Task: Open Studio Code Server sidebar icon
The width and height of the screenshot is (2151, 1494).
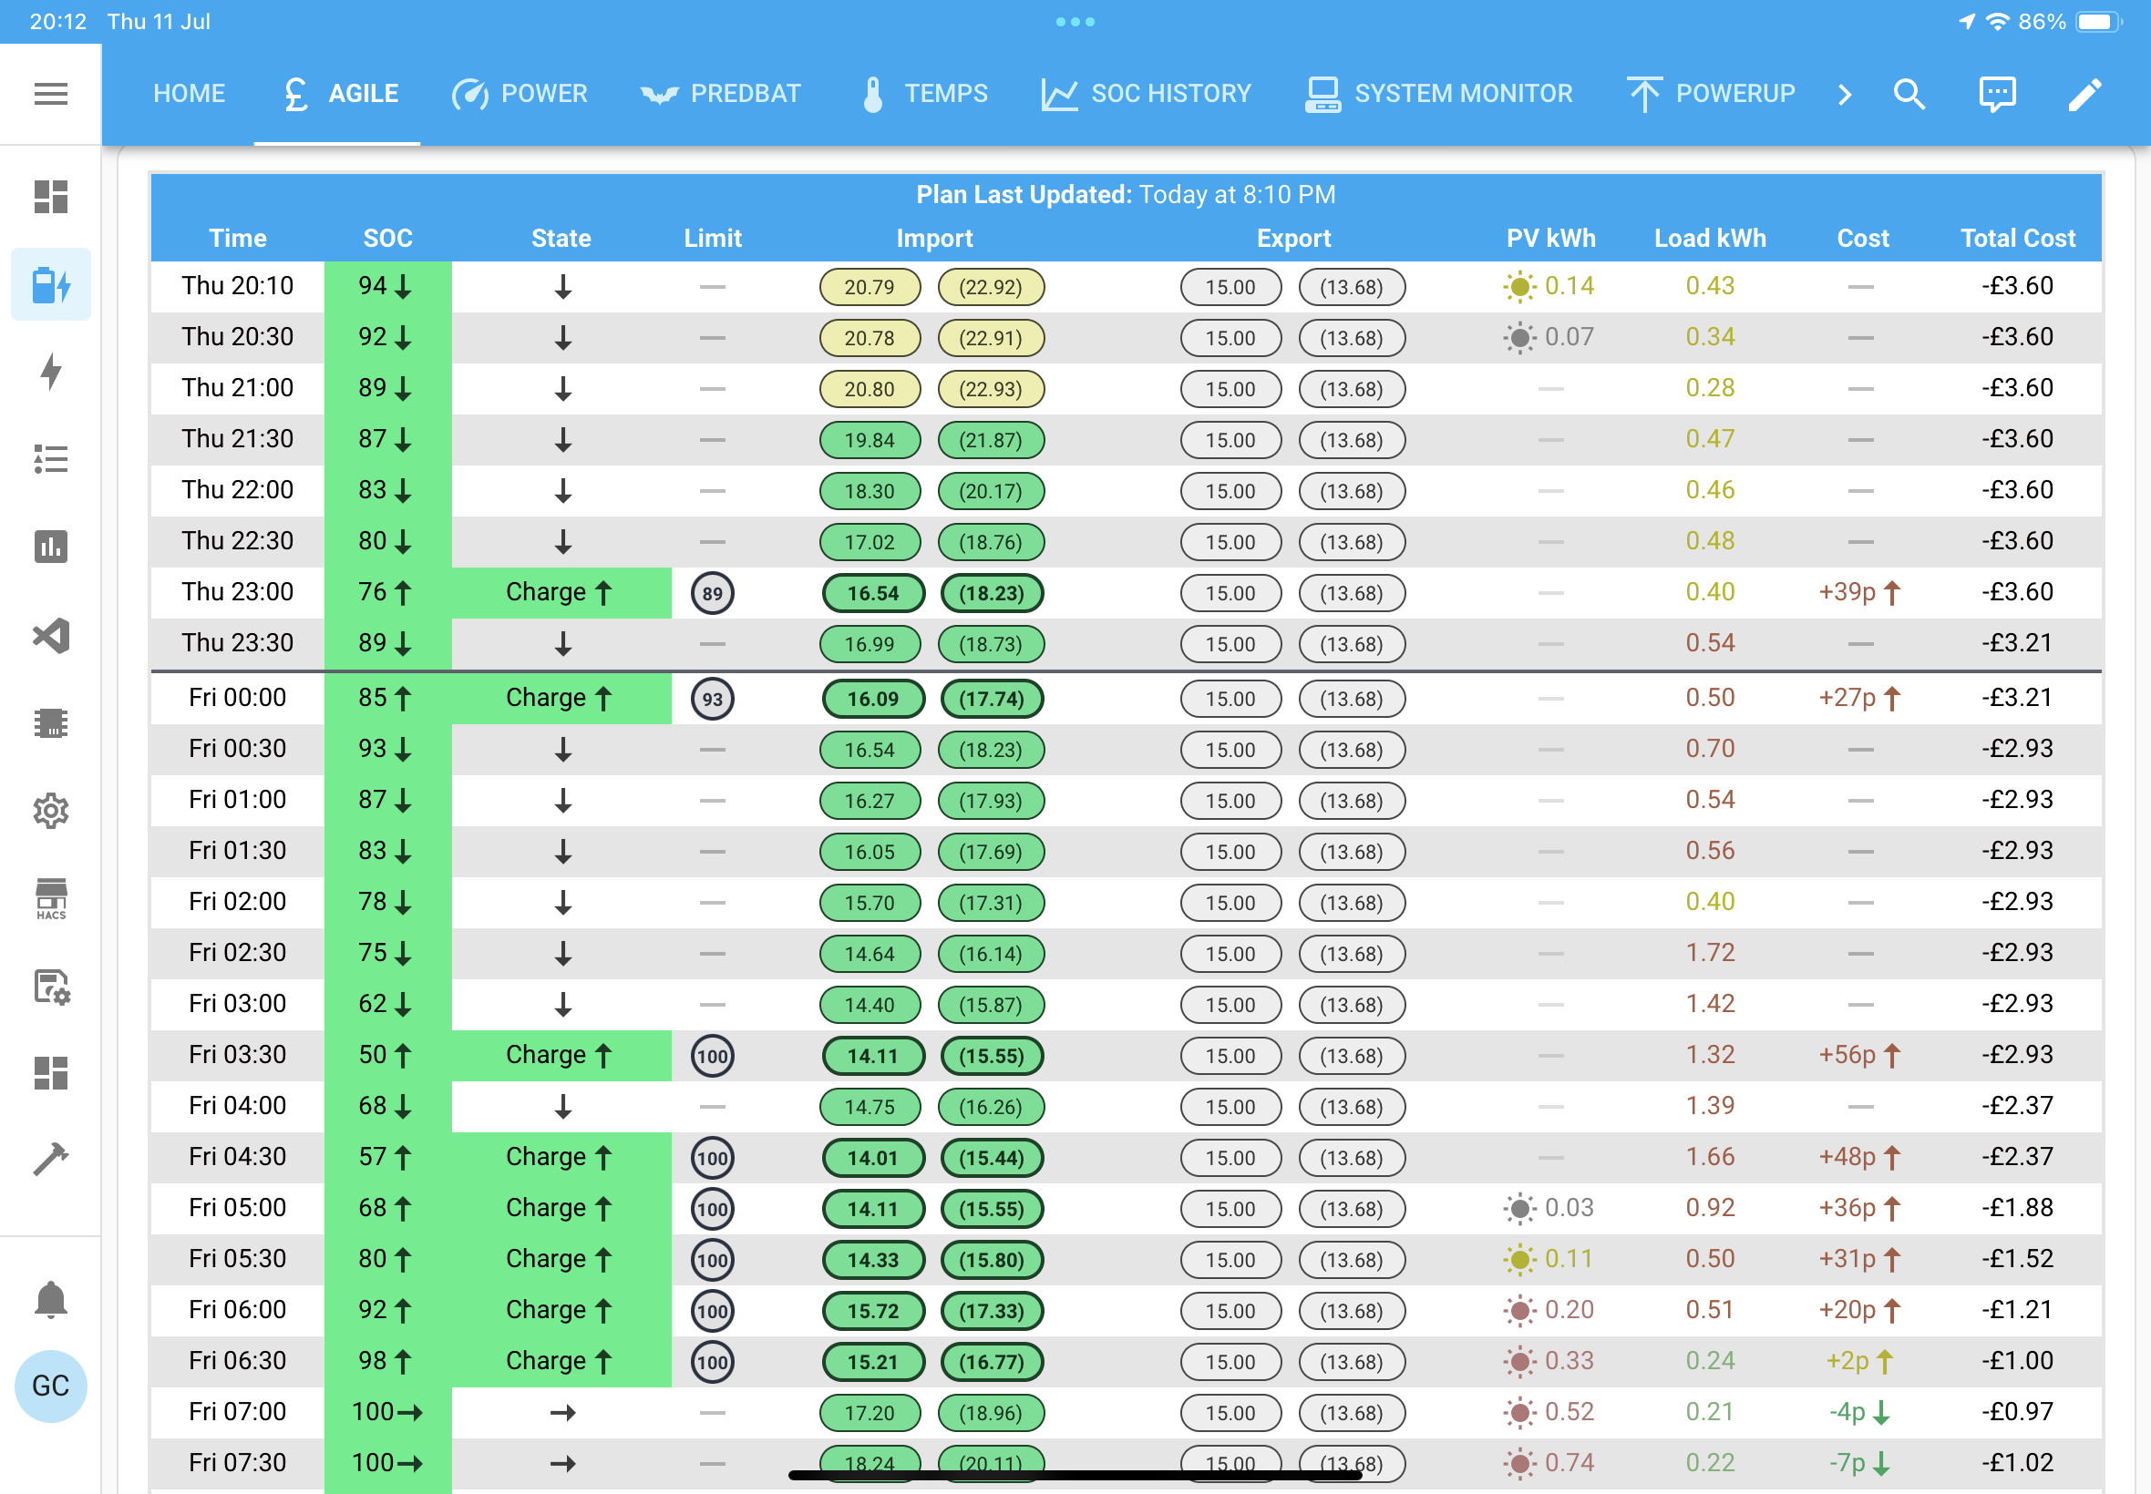Action: click(x=50, y=636)
